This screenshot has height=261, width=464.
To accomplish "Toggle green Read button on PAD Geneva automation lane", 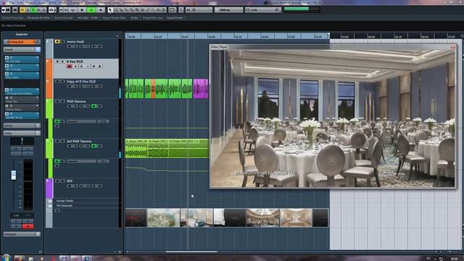I will click(57, 121).
